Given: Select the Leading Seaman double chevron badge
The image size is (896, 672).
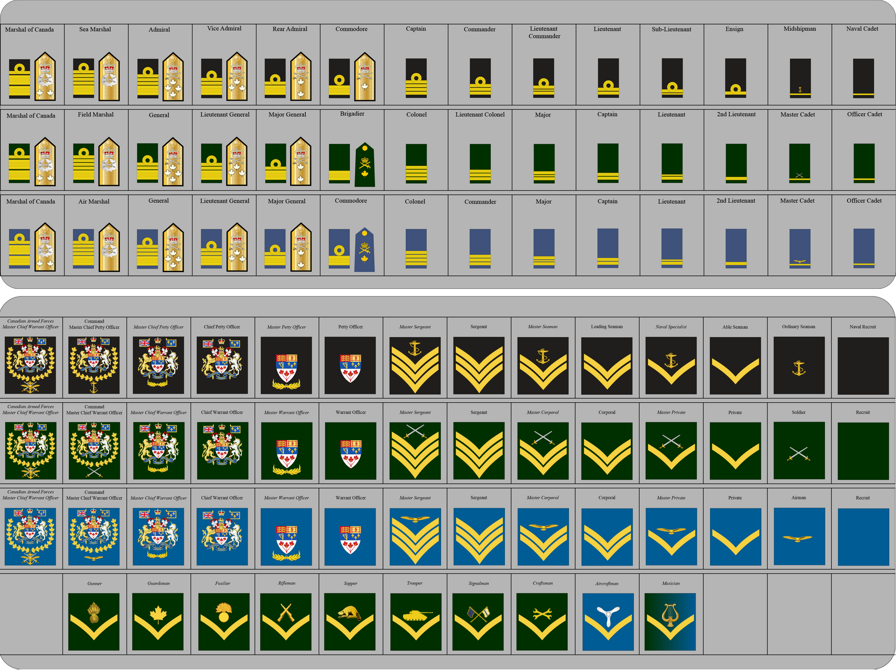Looking at the screenshot, I should 607,366.
